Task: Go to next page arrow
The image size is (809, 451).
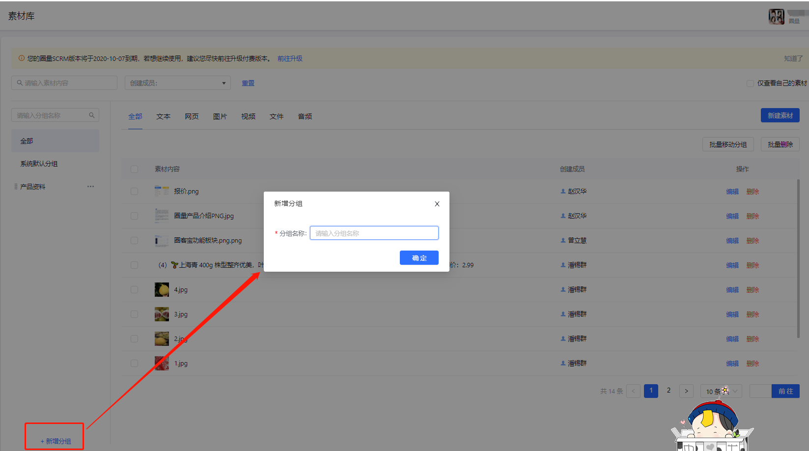Action: (x=686, y=391)
